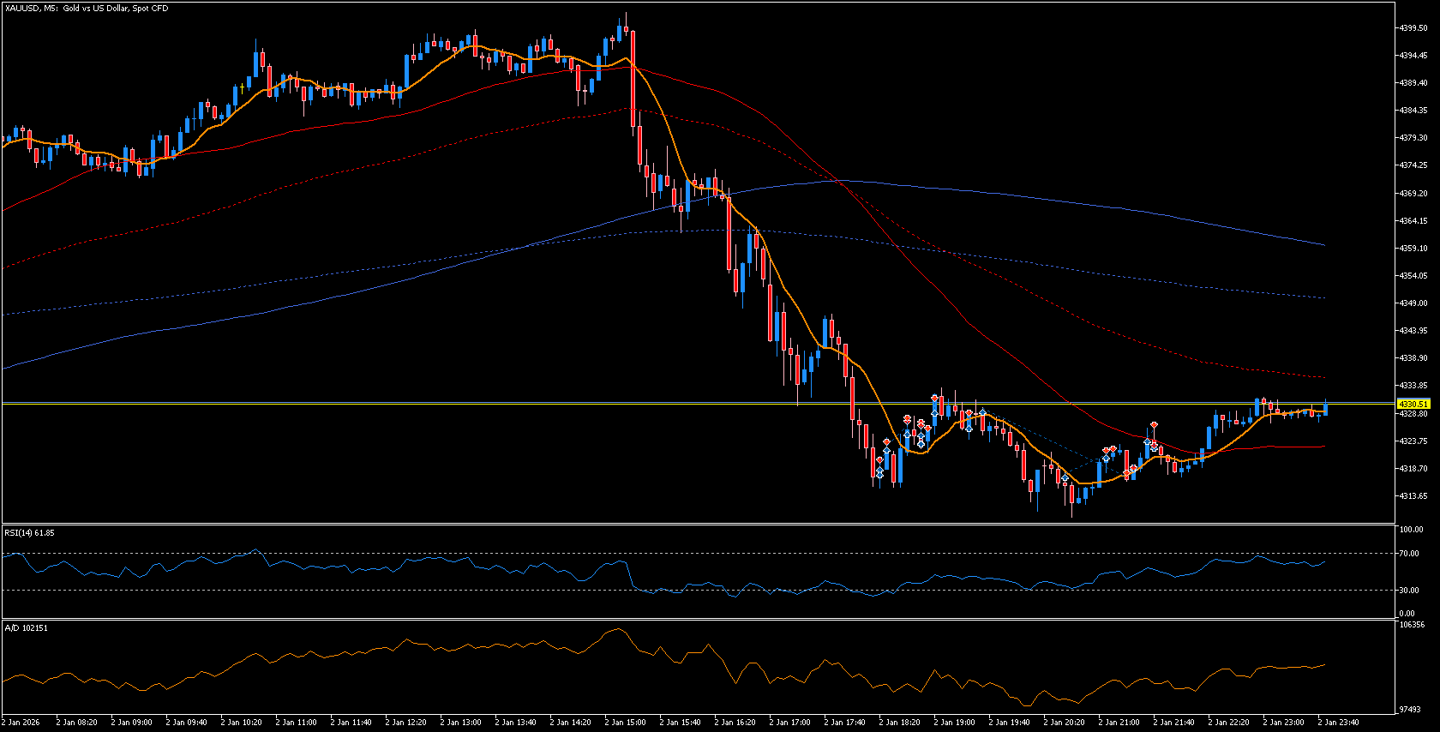
Task: Click the 2 Jan 2026 date label
Action: point(21,723)
